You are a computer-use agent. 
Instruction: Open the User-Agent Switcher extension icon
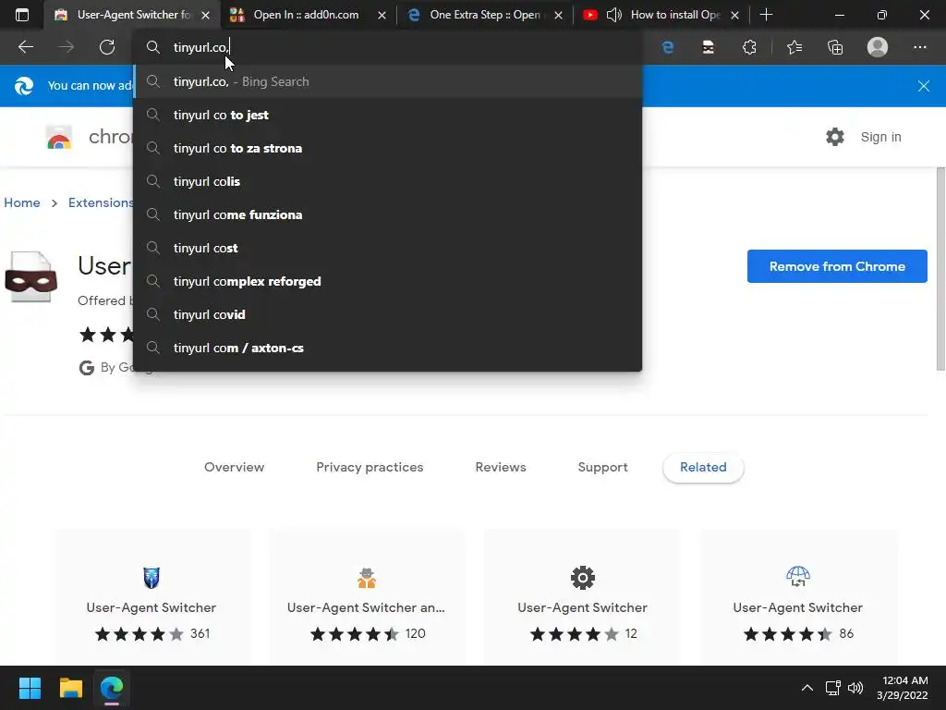click(x=709, y=47)
